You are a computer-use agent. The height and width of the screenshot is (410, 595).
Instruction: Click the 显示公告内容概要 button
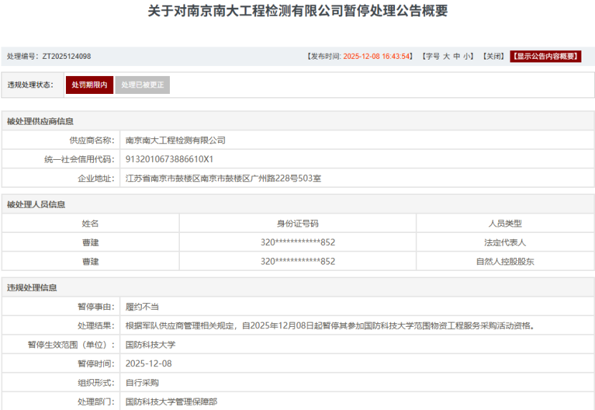[x=546, y=57]
